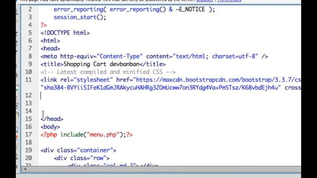Click the <!DOCTYPE html> line
Screen dimensions: 317x178
click(x=65, y=33)
